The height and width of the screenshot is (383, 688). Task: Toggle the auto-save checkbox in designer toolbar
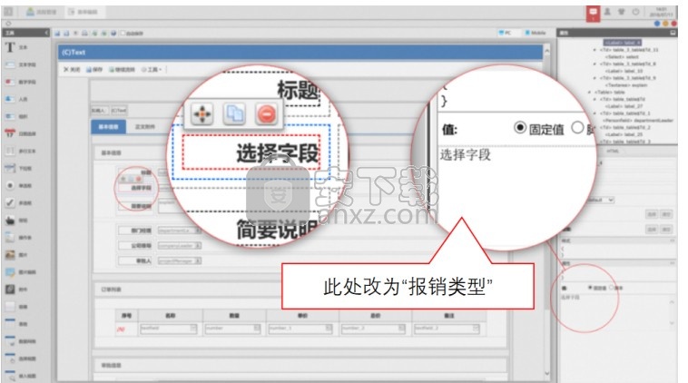(123, 34)
